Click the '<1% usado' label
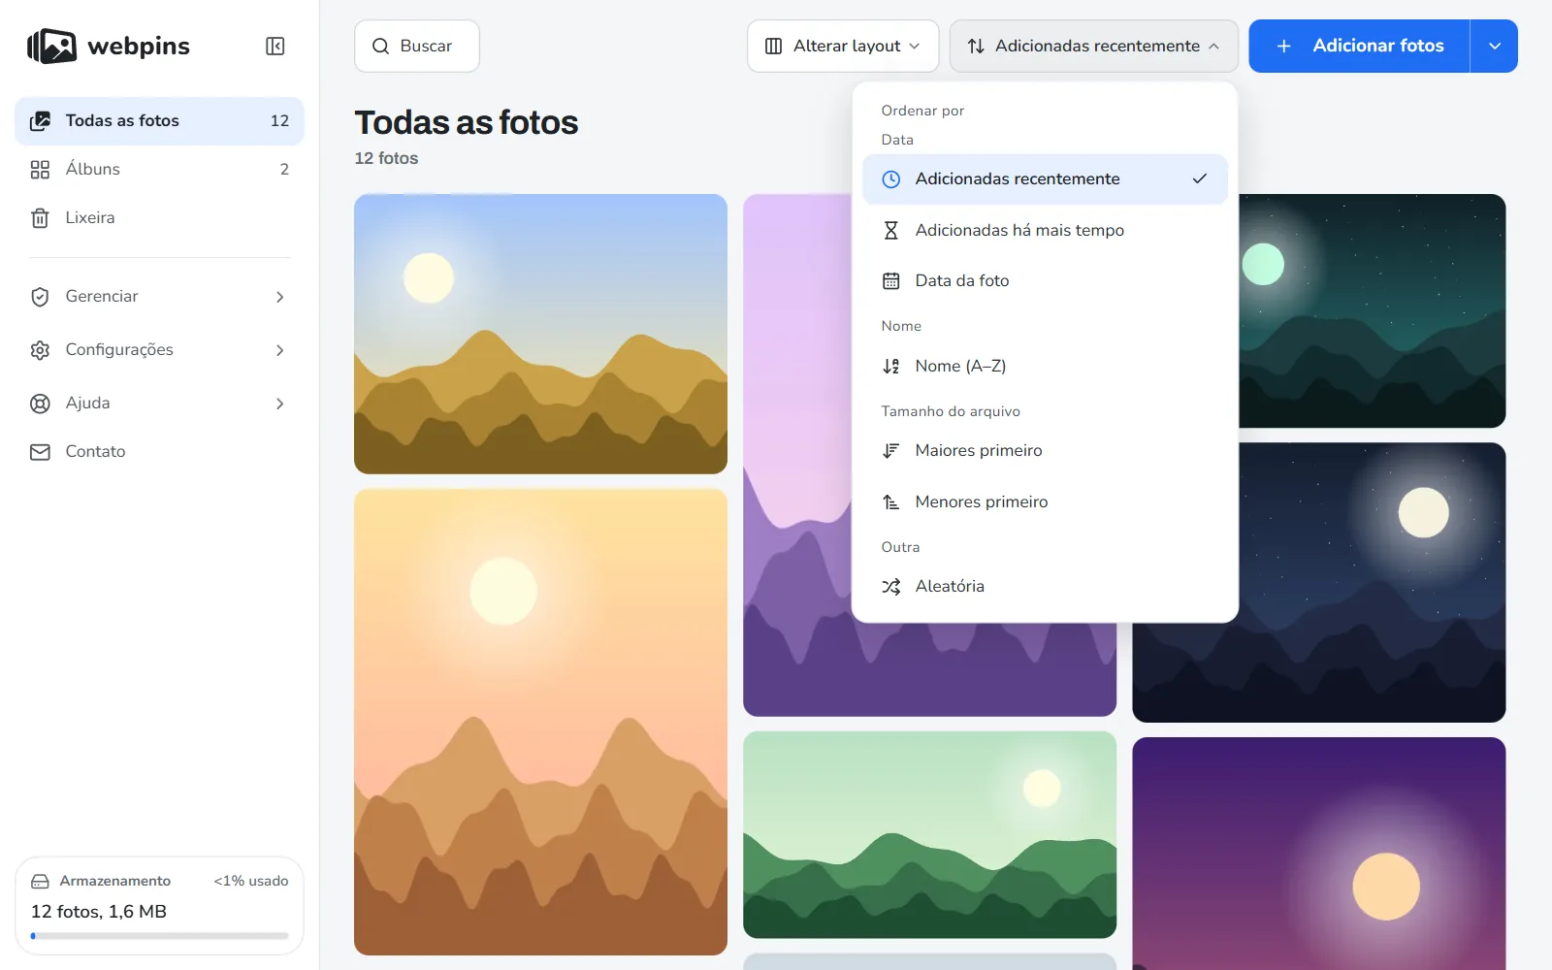Screen dimensions: 1552x970 [251, 882]
